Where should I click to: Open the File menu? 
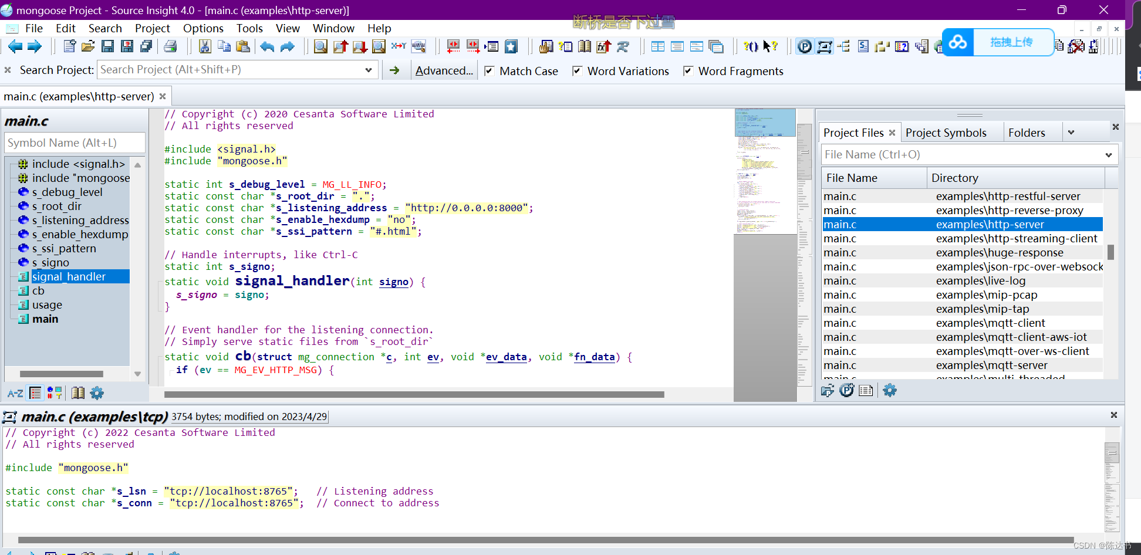[34, 28]
